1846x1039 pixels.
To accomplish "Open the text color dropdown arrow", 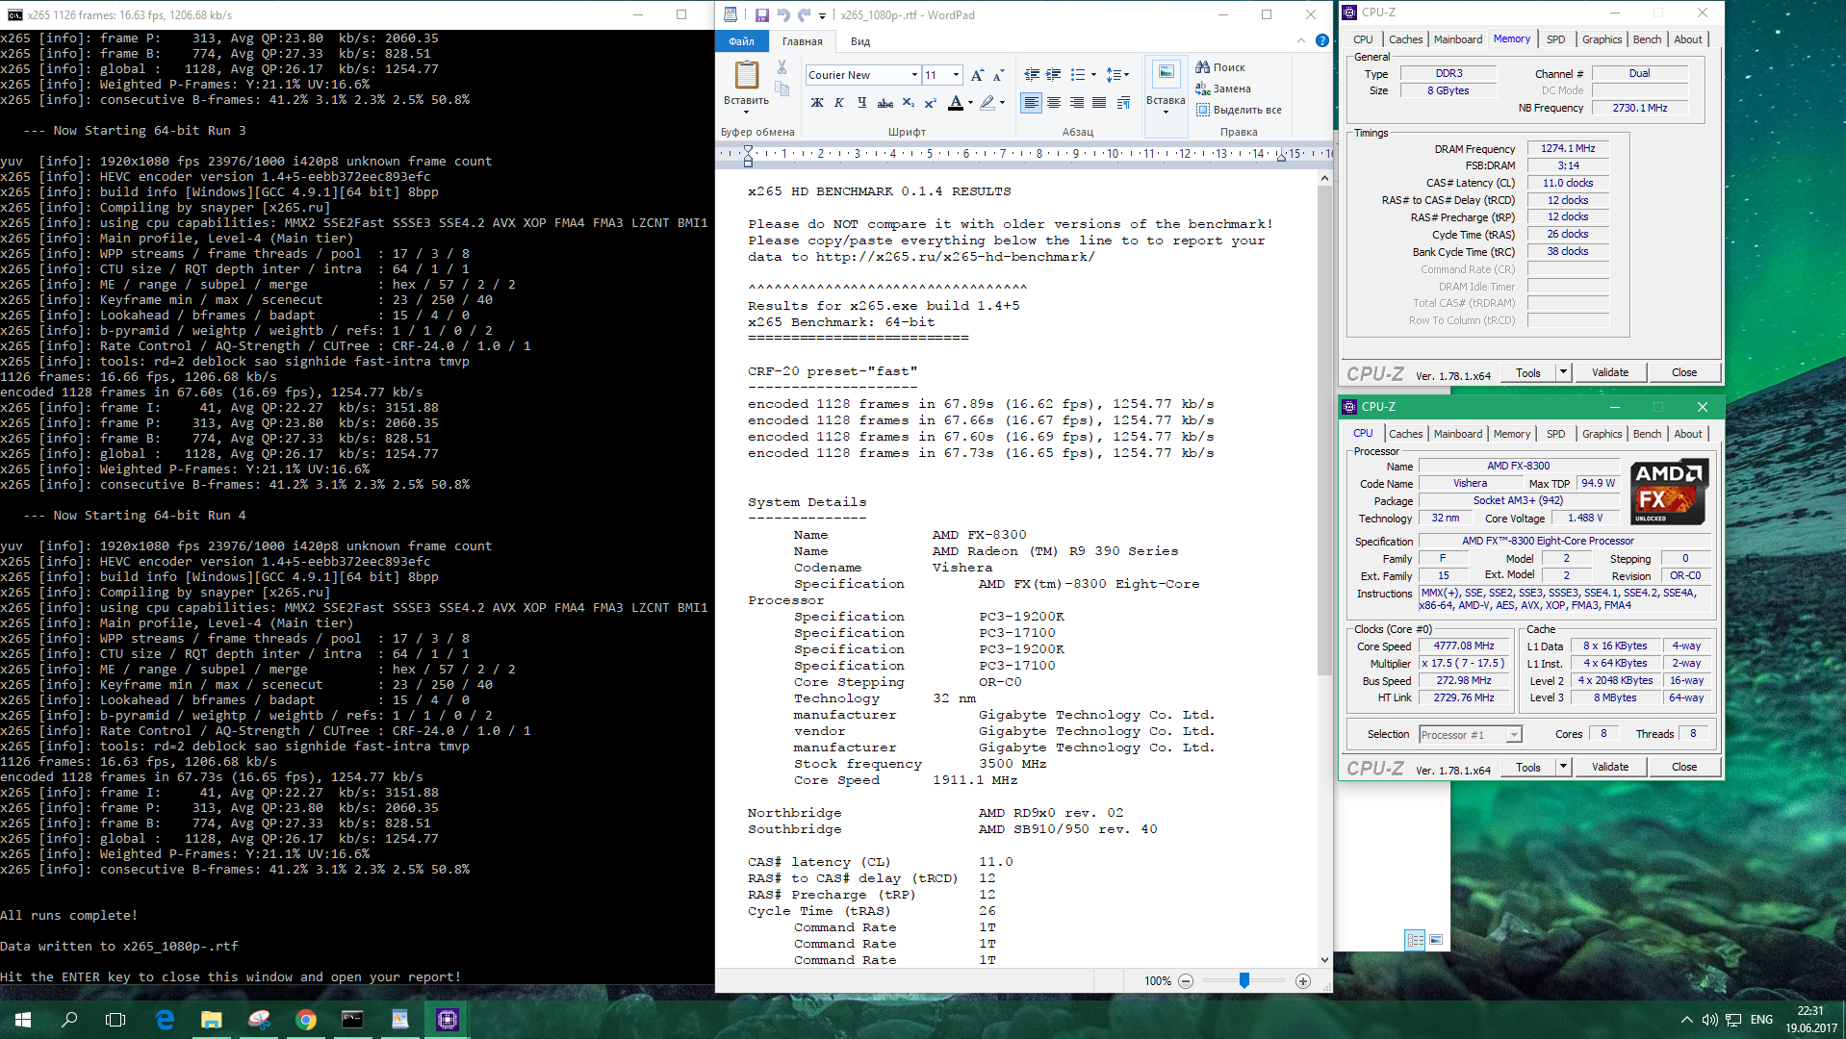I will 970,103.
